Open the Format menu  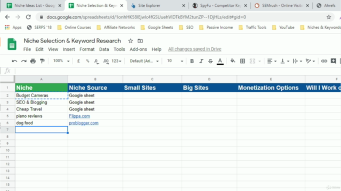point(87,49)
